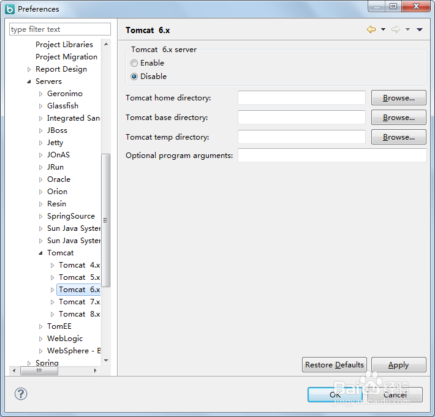435x417 pixels.
Task: Expand the Geronimo server node
Action: pos(41,94)
